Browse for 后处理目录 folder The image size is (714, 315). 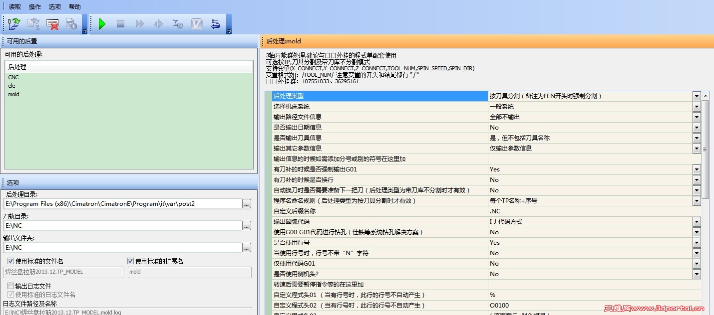(247, 204)
